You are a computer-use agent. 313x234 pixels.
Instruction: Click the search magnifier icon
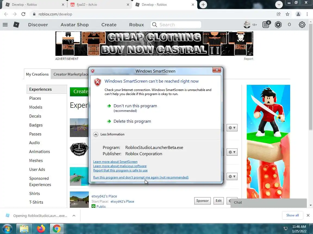[155, 25]
